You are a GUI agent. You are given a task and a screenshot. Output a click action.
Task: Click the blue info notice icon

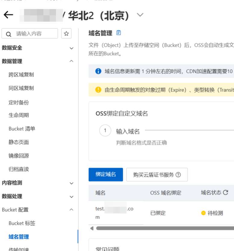tap(98, 71)
